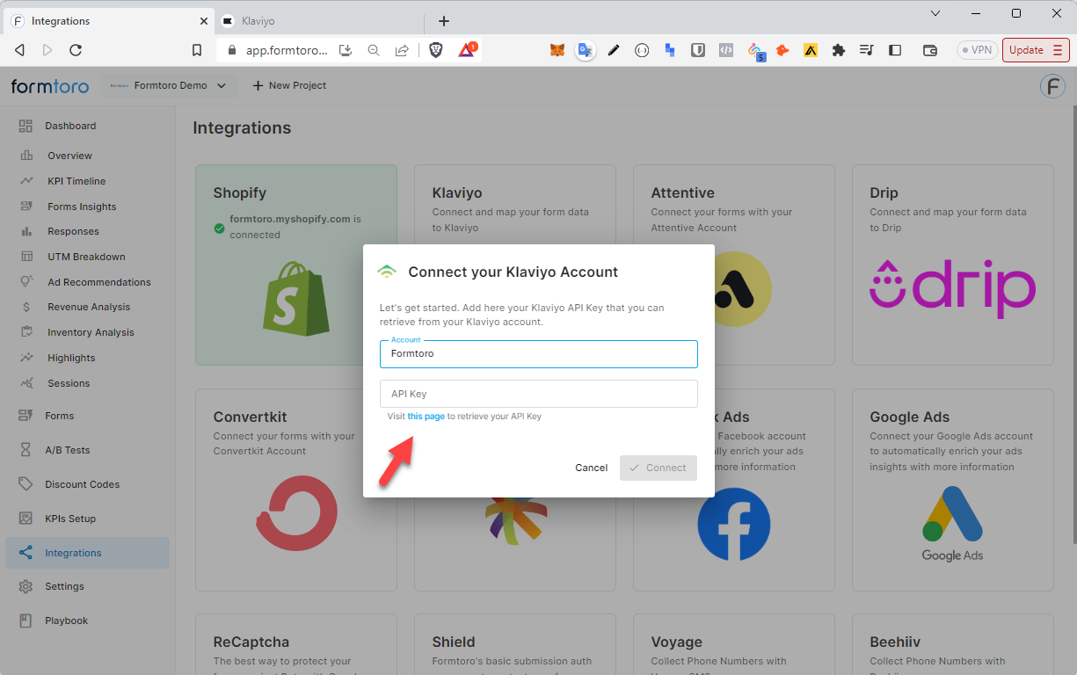Click the formtoro logo
This screenshot has width=1077, height=675.
coord(51,86)
